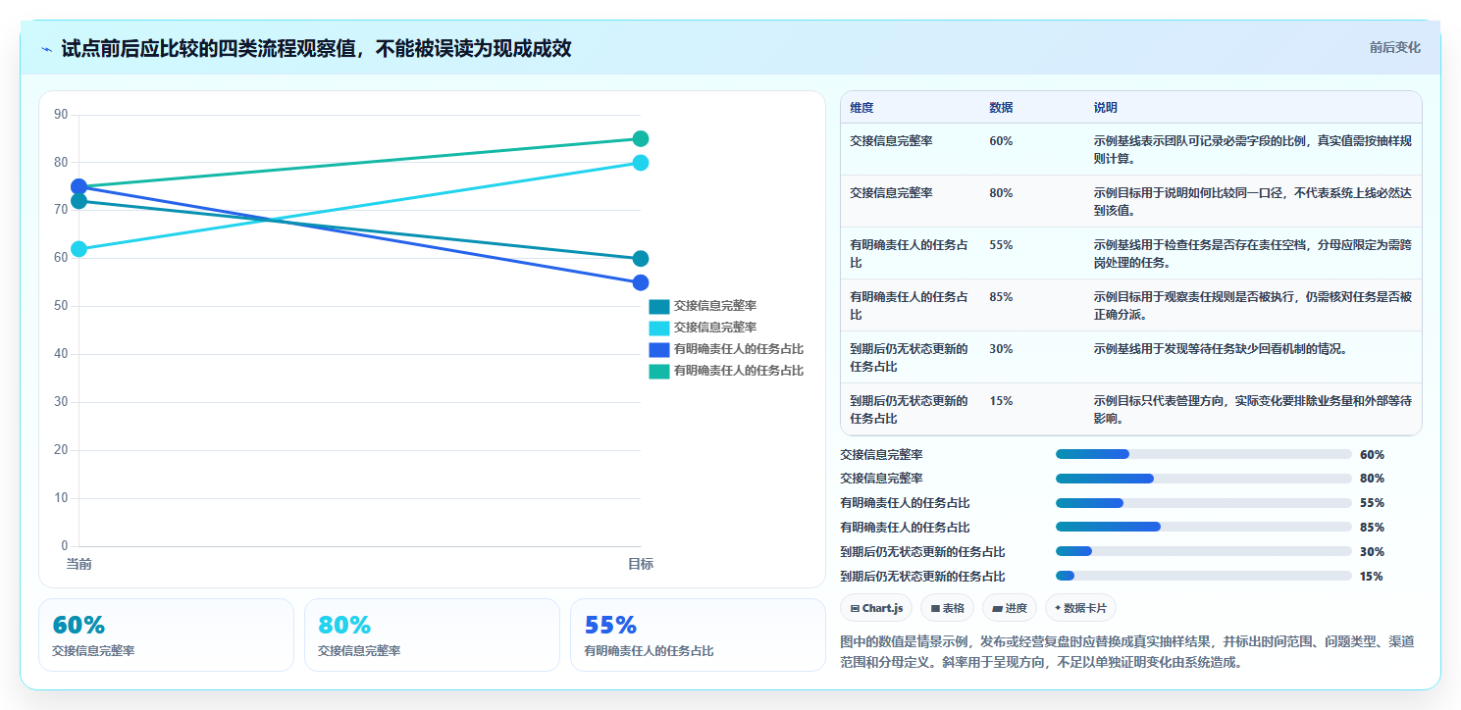Click the blue data point at 目标 55
This screenshot has height=710, width=1461.
(641, 282)
